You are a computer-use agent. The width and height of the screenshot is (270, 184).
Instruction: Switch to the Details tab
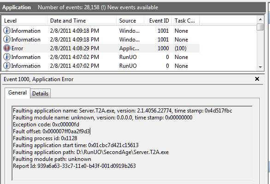pyautogui.click(x=40, y=94)
